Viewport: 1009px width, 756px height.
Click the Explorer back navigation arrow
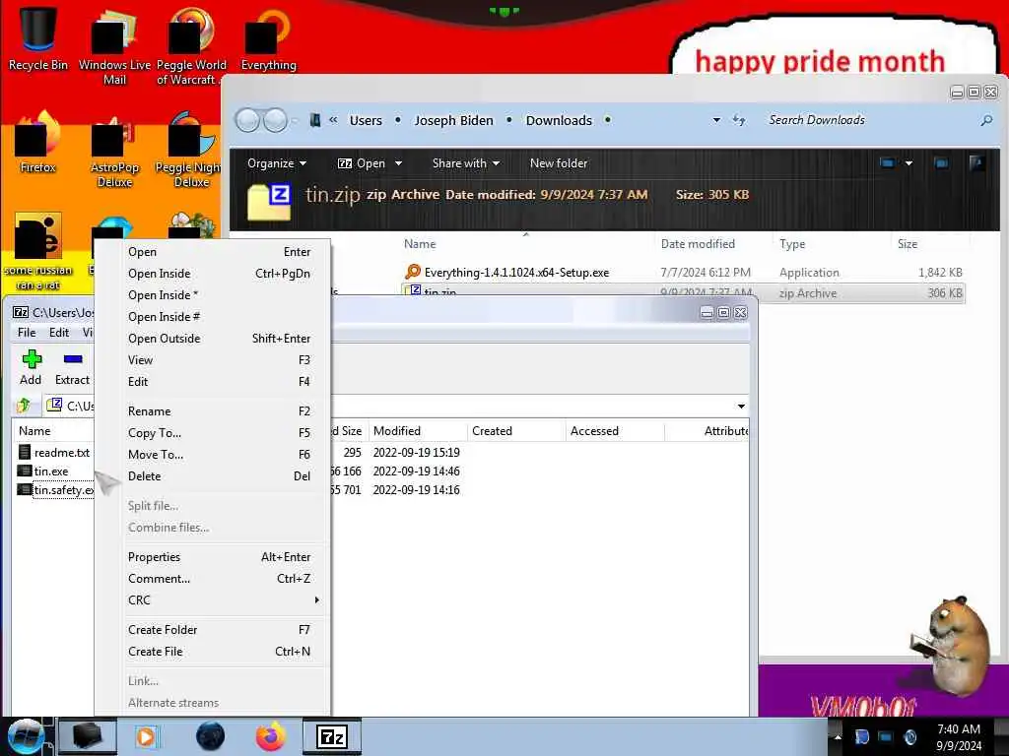[x=247, y=120]
